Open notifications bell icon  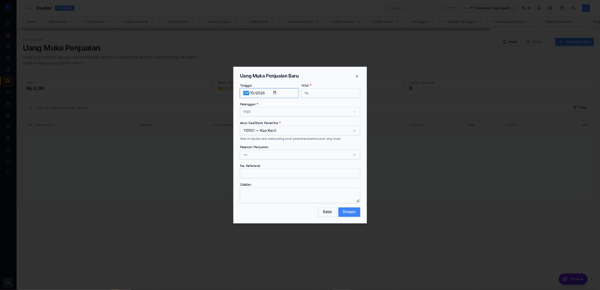pos(539,8)
